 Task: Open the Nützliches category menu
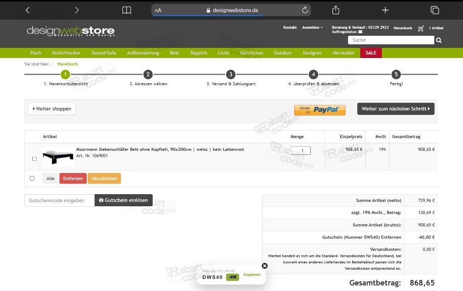(x=251, y=53)
